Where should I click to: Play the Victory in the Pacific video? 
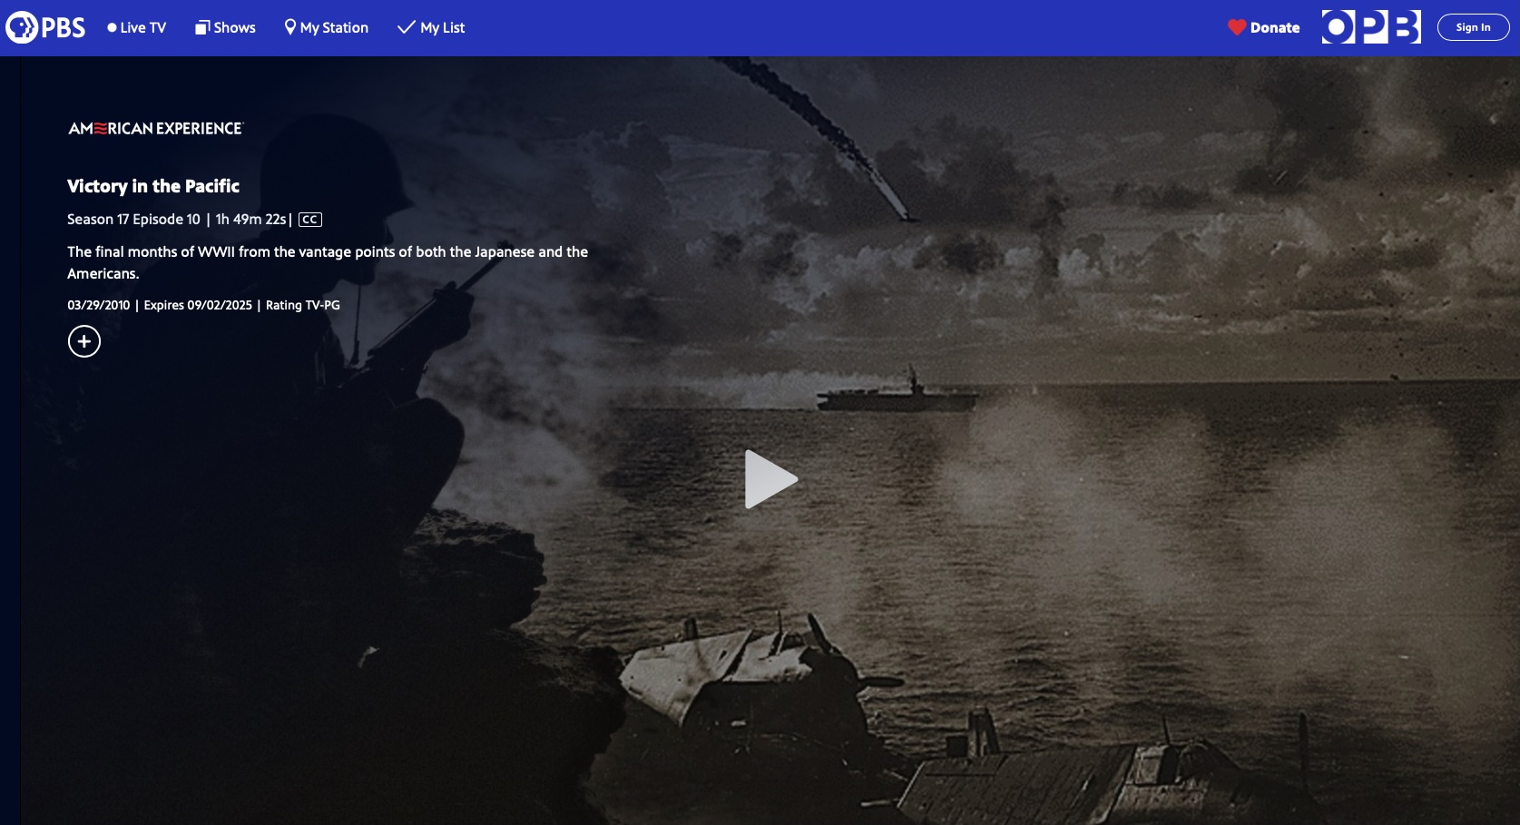click(770, 479)
